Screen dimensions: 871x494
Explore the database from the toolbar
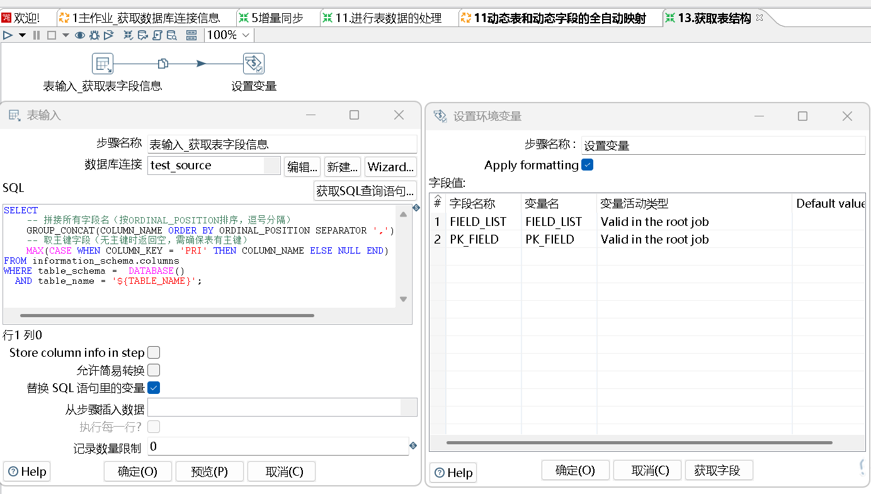coord(171,35)
